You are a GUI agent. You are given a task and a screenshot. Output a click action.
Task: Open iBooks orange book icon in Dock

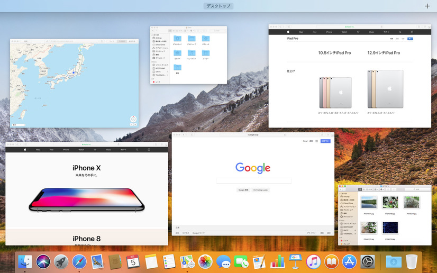coord(331,262)
